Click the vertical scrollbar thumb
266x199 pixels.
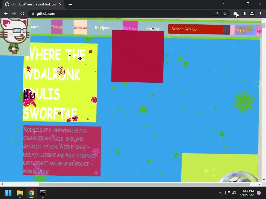264,25
